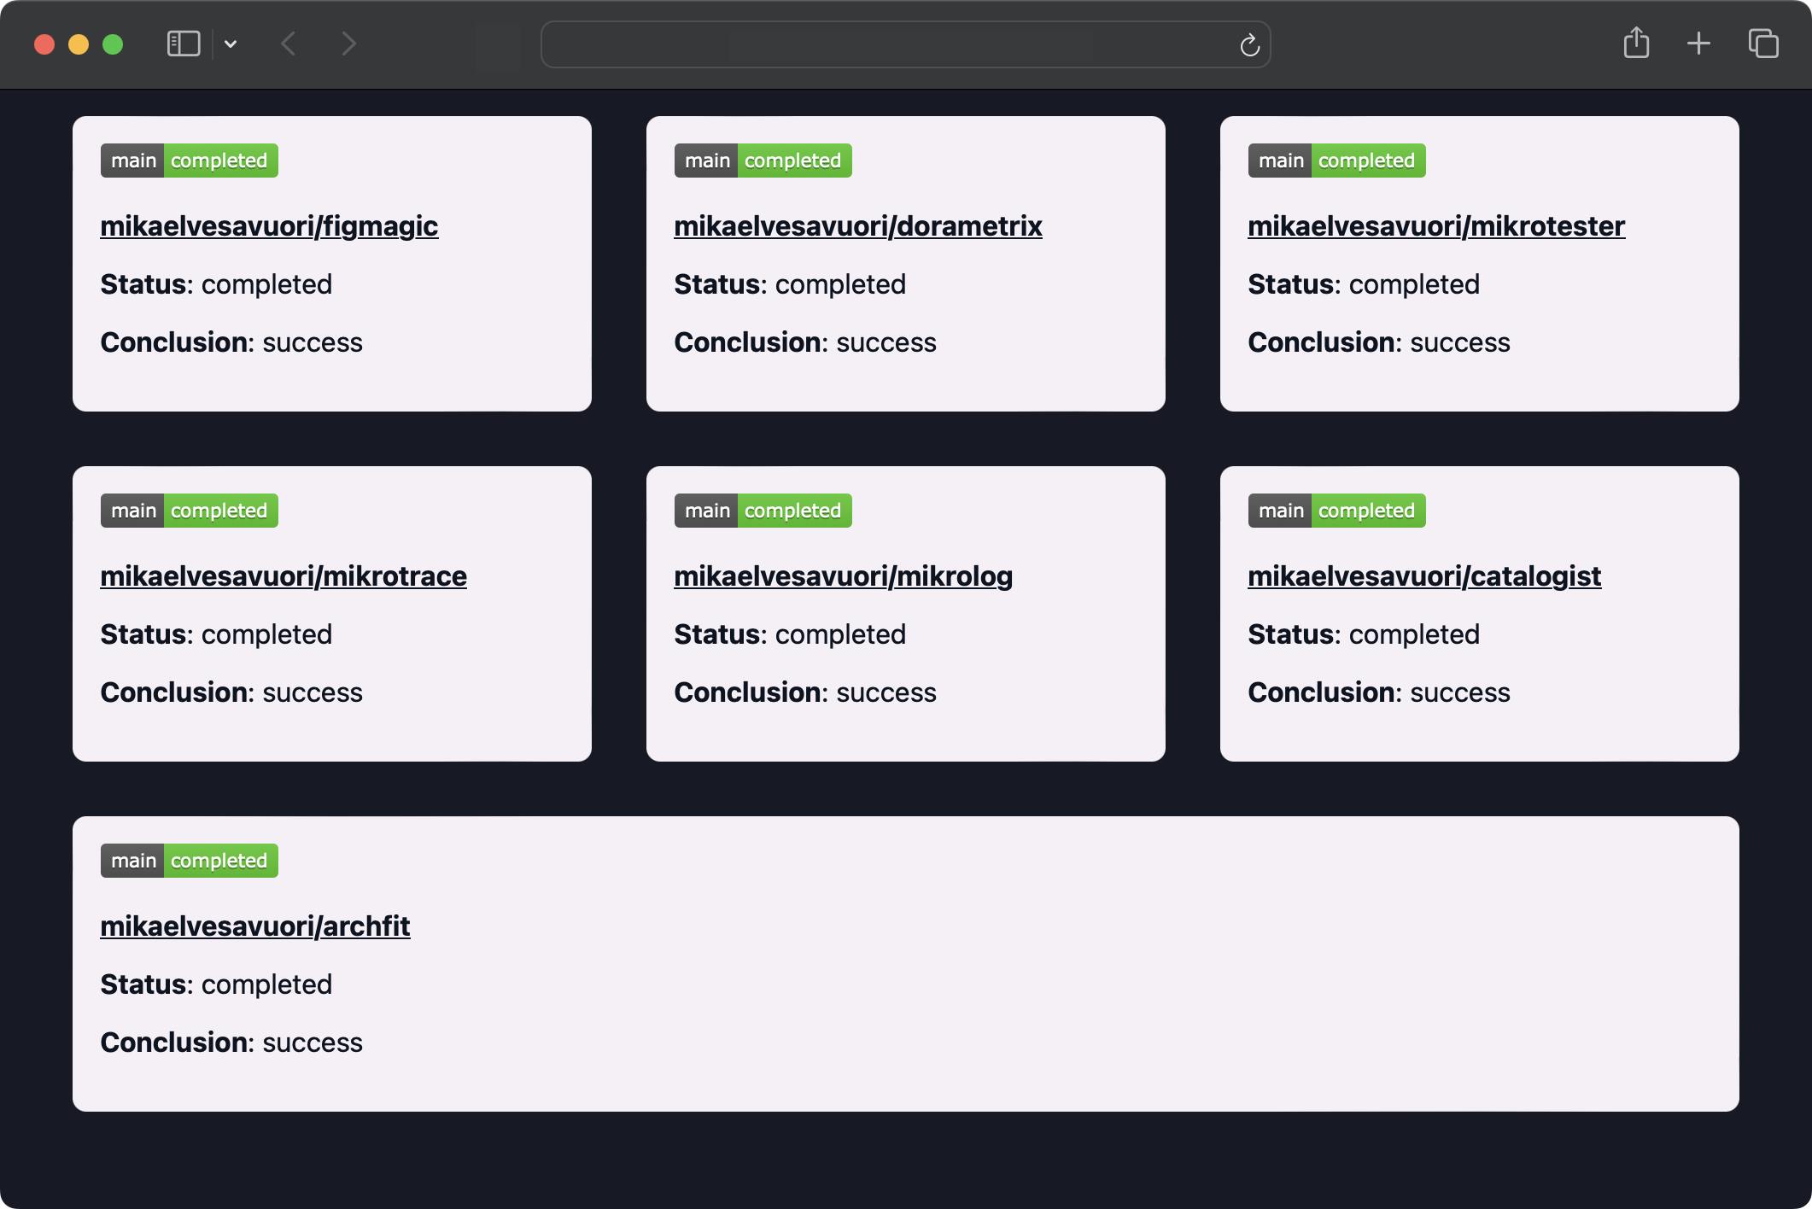Show the tab overview icon
1812x1209 pixels.
(x=1762, y=44)
